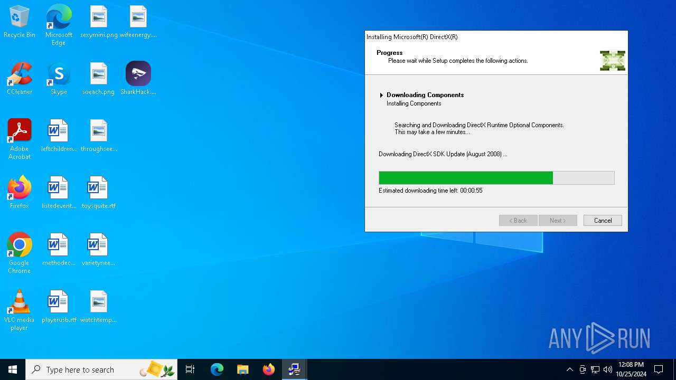
Task: Select the wifeenergy image file icon
Action: [x=138, y=22]
